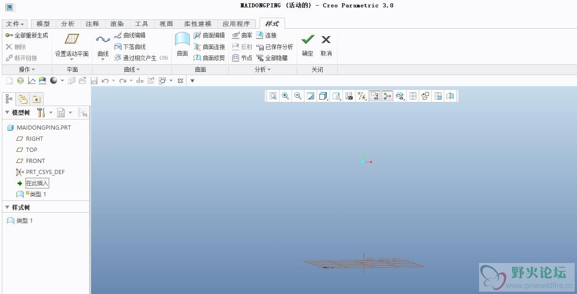
Task: Click the undo arrow icon
Action: pyautogui.click(x=105, y=81)
